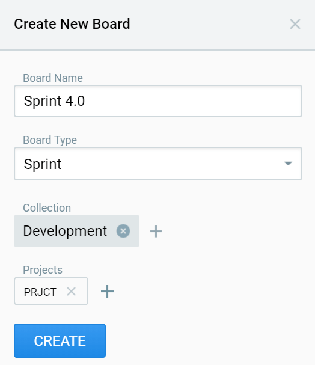The width and height of the screenshot is (315, 365).
Task: Remove the PRJCT project tag
Action: pos(71,292)
